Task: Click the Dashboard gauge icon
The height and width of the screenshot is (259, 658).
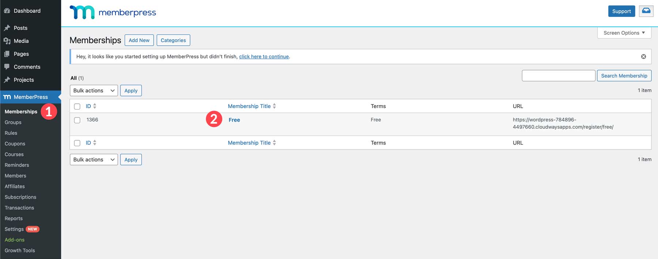Action: (x=7, y=11)
